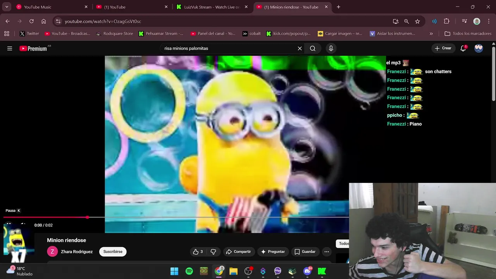496x279 pixels.
Task: Open Cargar imagen bookmark
Action: pos(340,34)
